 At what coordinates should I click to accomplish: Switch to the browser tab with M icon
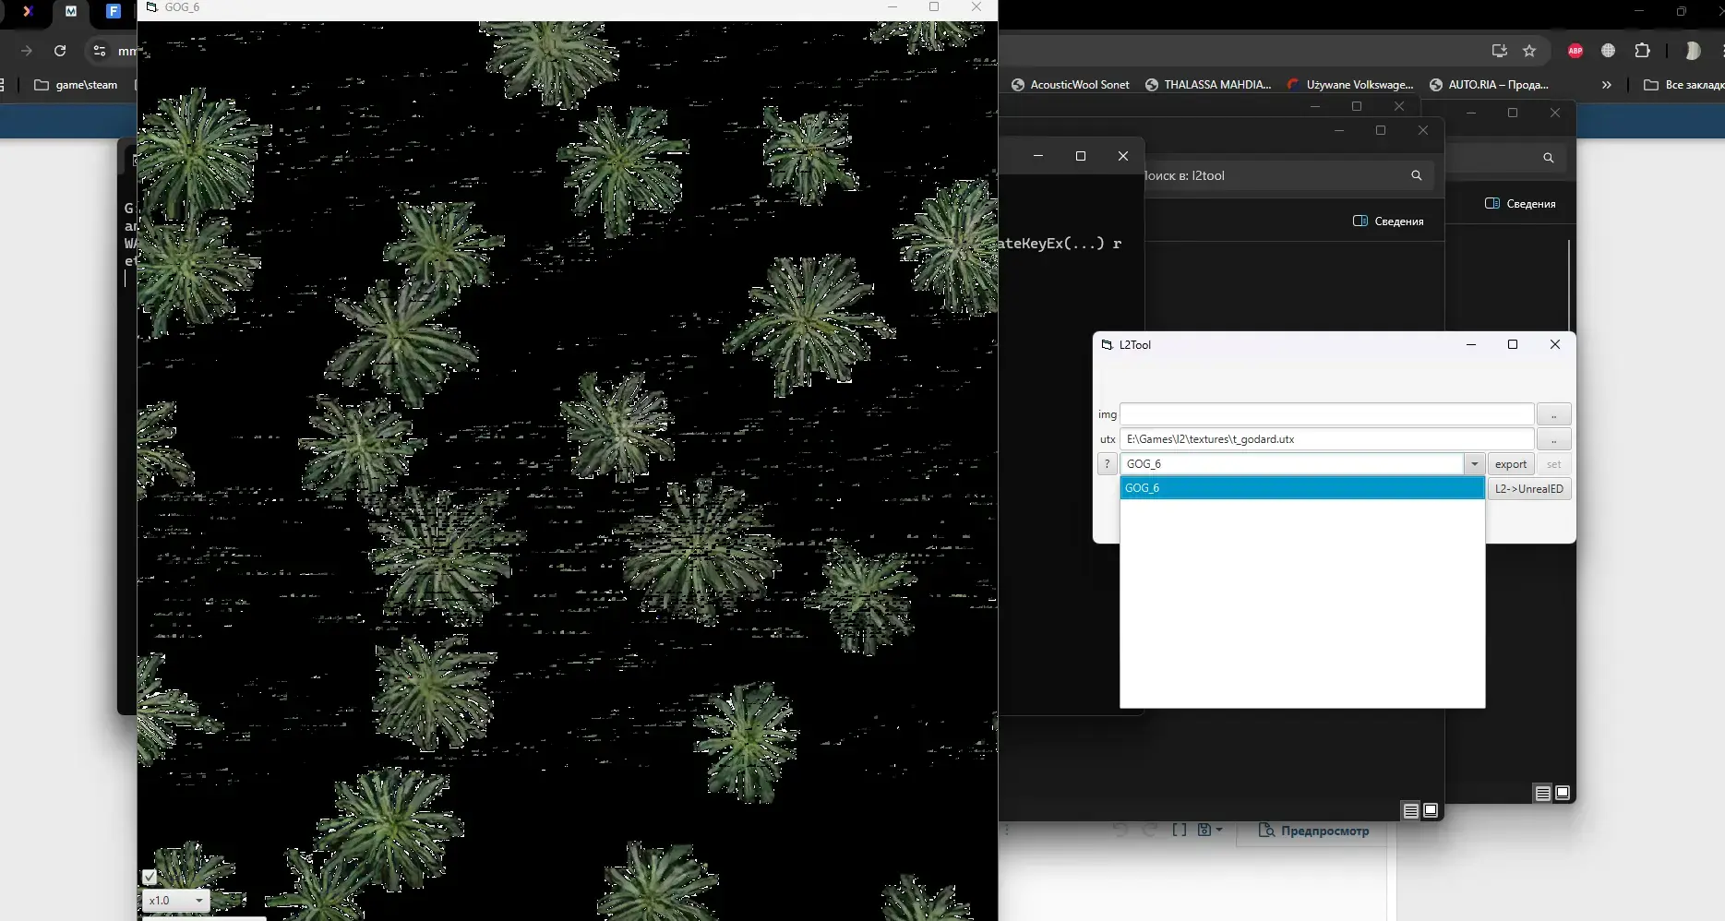(x=71, y=11)
